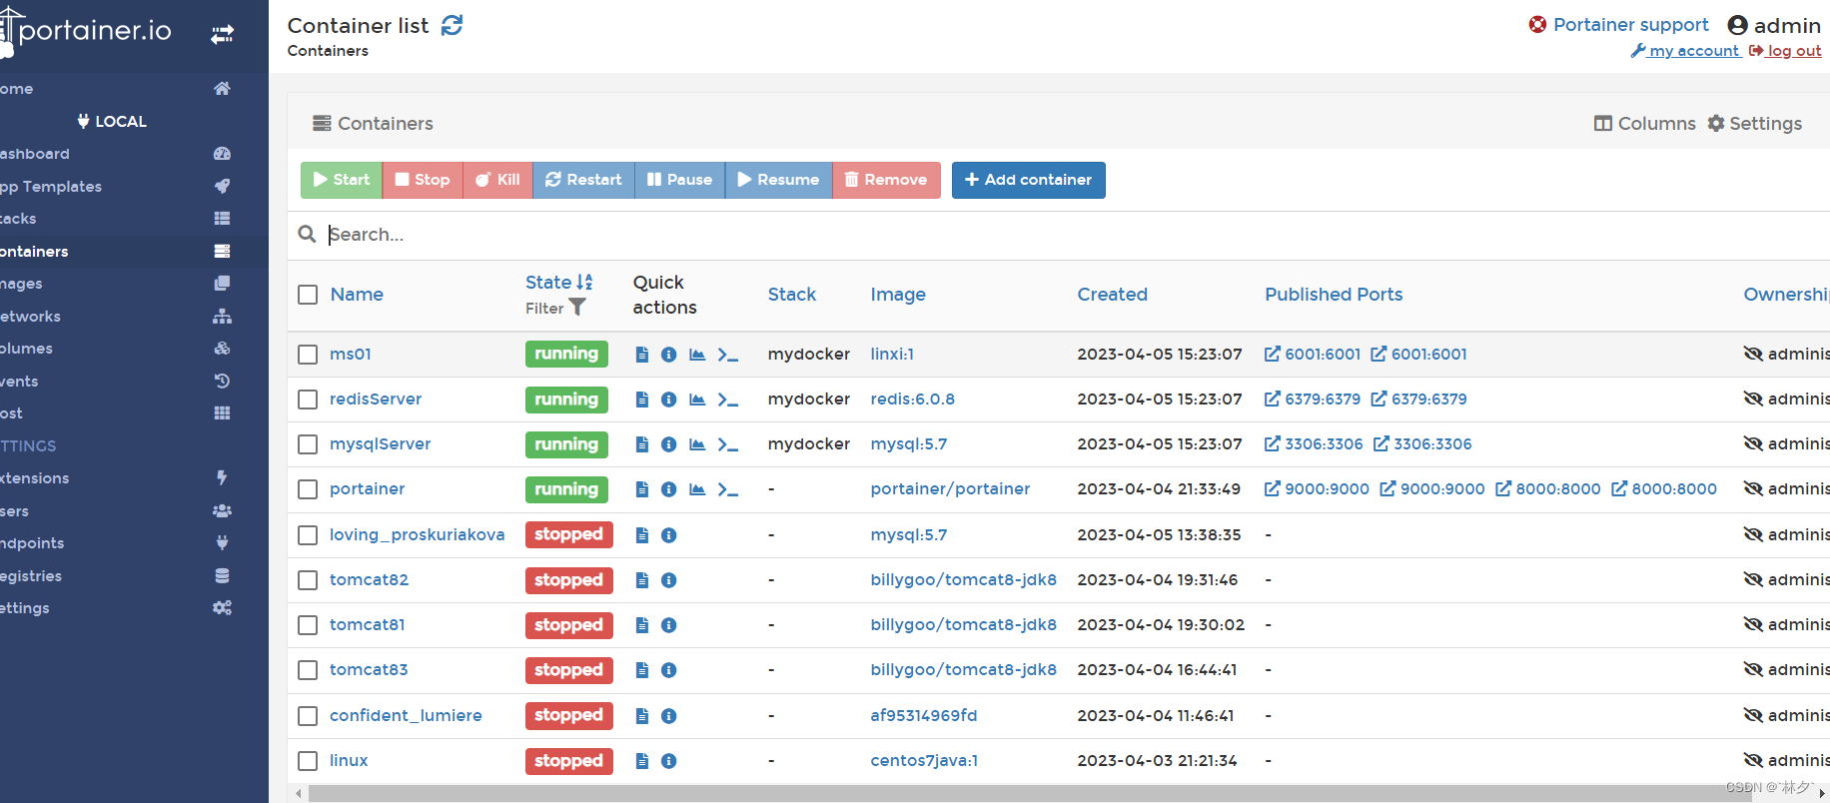Click the Dashboard gauge icon in sidebar
Viewport: 1830px width, 803px height.
222,153
